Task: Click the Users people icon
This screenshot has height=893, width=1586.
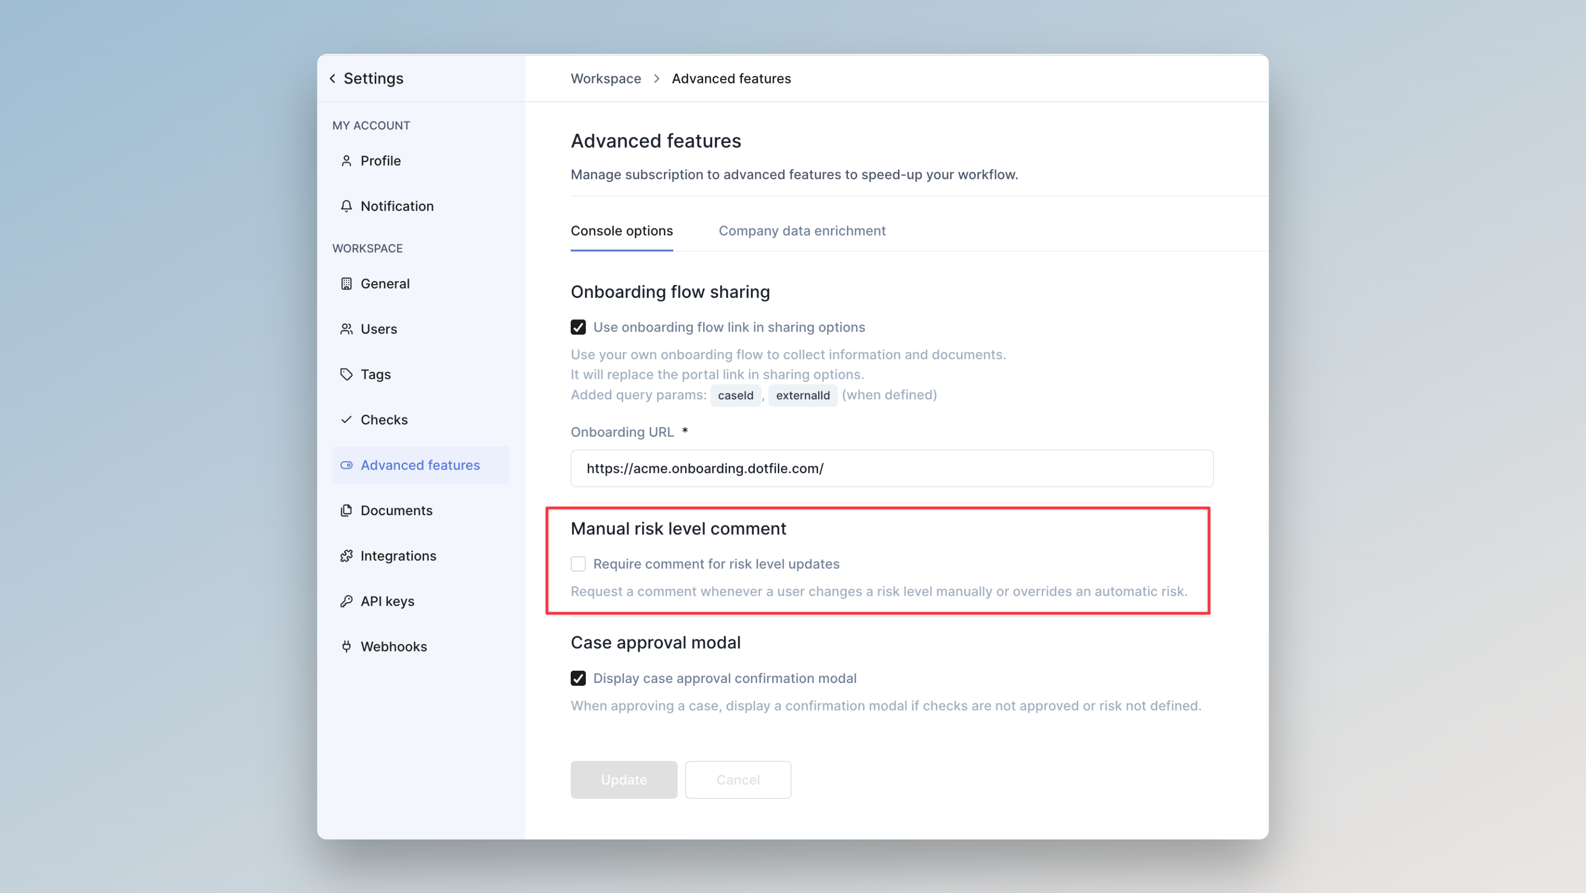Action: tap(346, 329)
